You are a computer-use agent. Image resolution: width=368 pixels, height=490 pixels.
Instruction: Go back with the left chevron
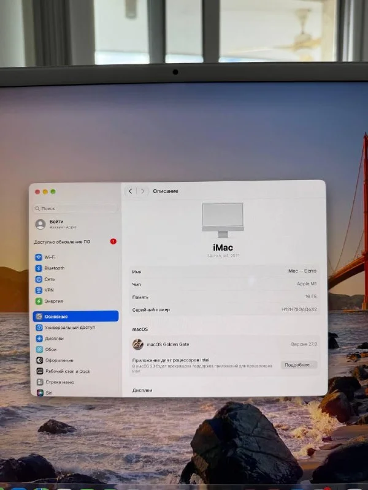point(130,191)
